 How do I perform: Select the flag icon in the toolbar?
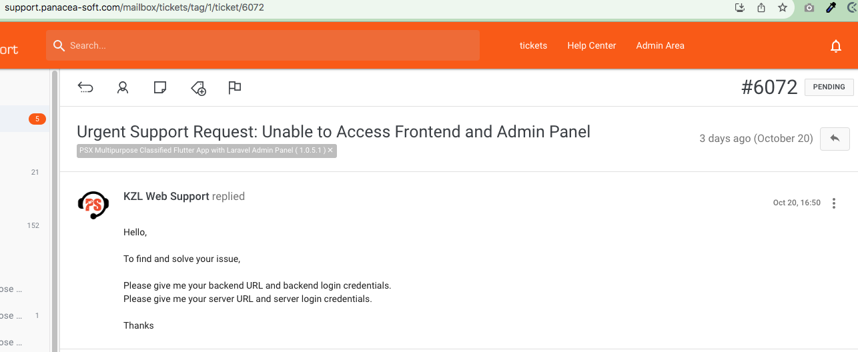[x=235, y=87]
